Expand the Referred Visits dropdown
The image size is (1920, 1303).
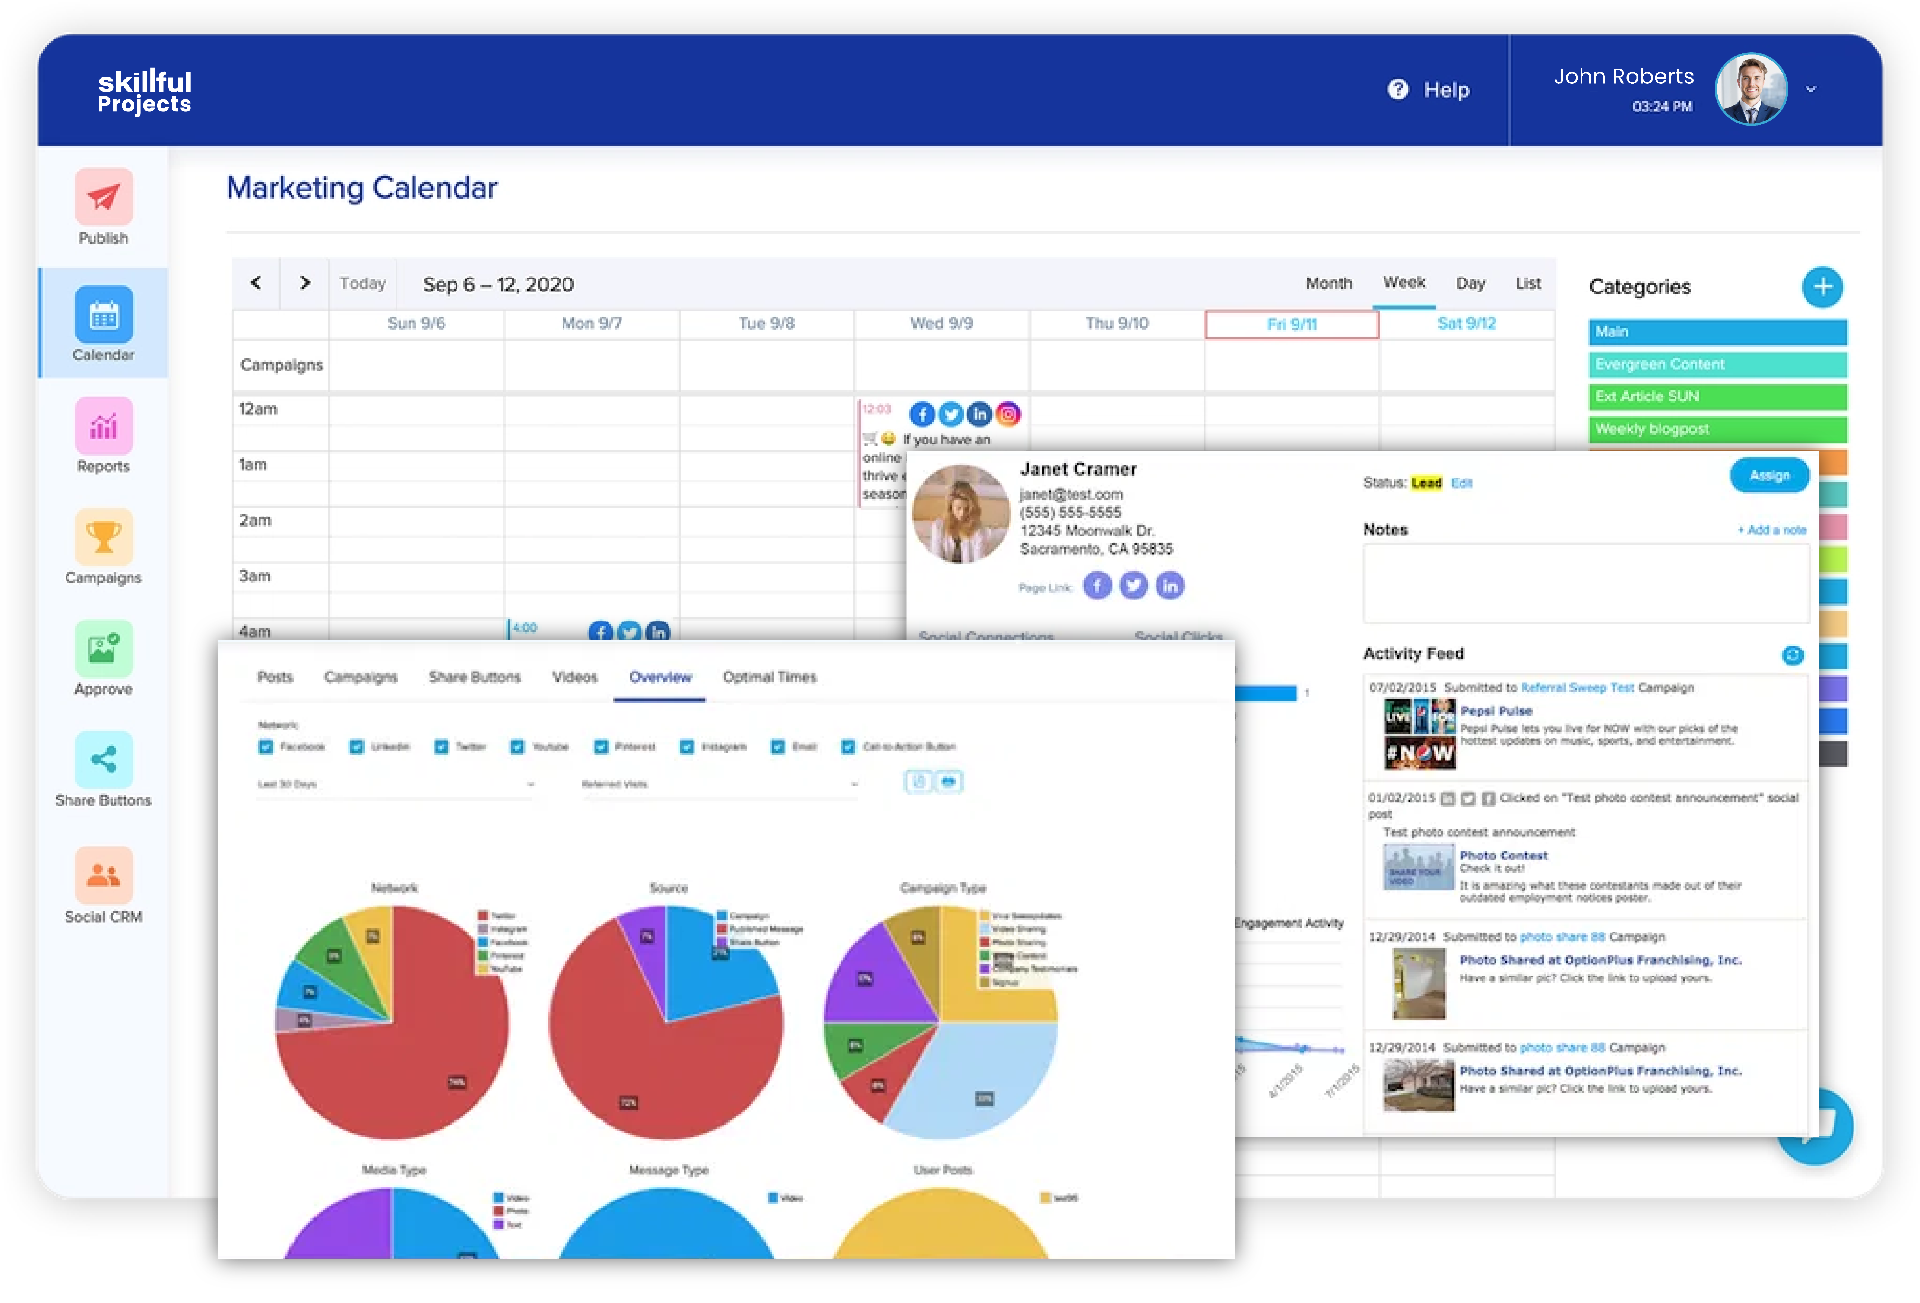point(719,784)
